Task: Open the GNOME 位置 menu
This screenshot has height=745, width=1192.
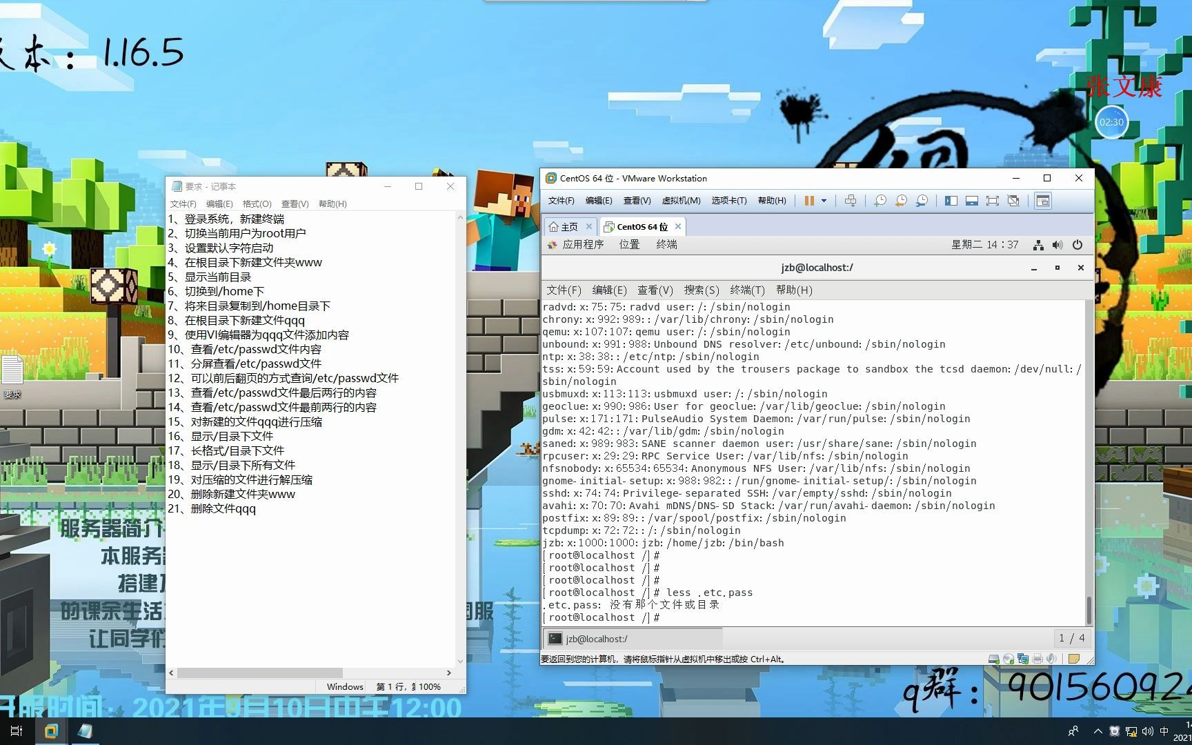Action: pyautogui.click(x=629, y=245)
